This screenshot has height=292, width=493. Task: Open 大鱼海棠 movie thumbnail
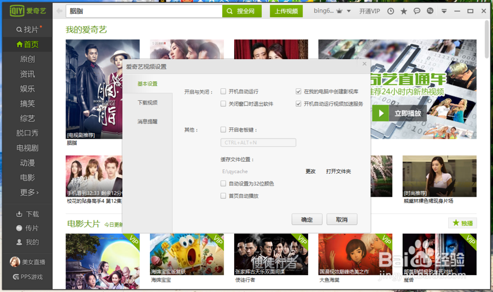point(355,254)
